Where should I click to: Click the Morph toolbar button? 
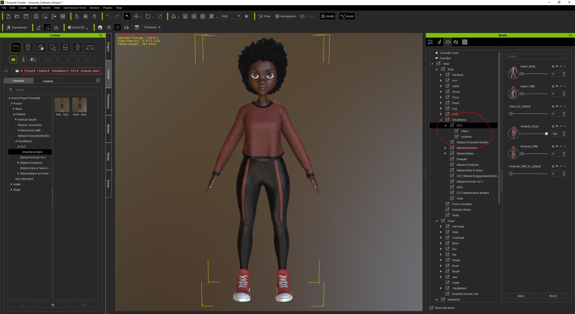[x=347, y=16]
